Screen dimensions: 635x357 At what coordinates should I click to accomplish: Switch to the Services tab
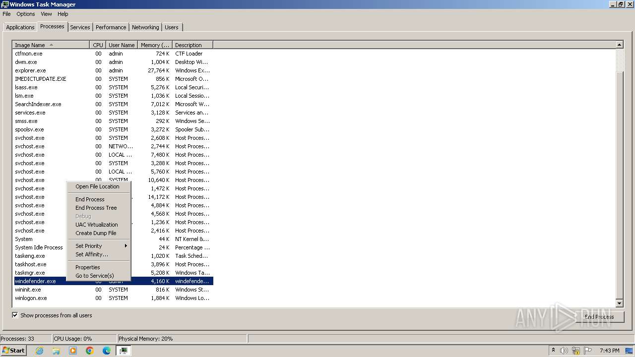[80, 27]
